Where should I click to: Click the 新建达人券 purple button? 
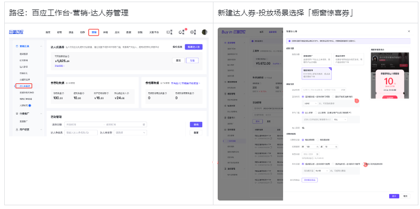(x=194, y=47)
